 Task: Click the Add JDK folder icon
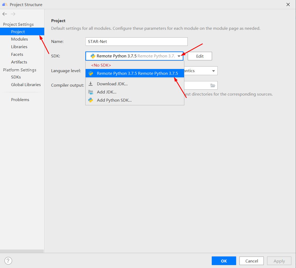pos(91,92)
